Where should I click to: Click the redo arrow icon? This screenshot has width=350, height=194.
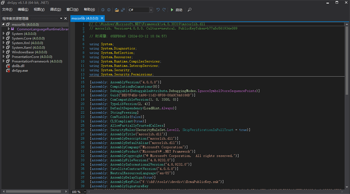tap(164, 10)
